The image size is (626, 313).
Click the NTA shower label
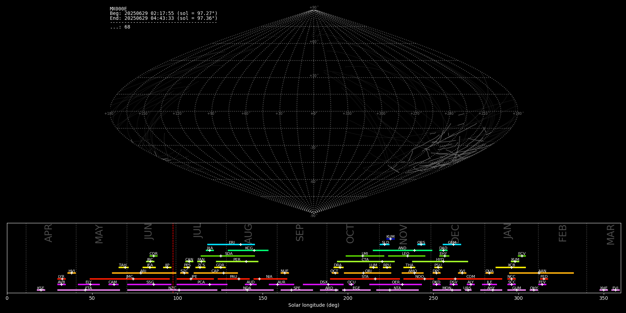[397, 288]
